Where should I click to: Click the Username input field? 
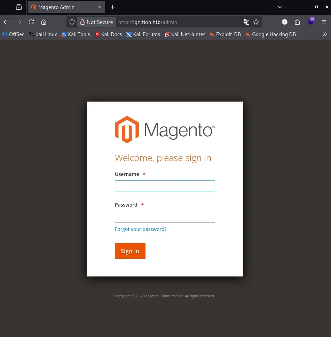[x=165, y=186]
